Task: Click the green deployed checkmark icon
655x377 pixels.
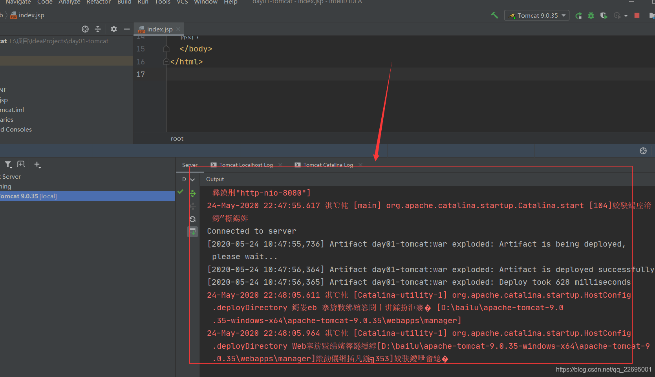Action: point(181,192)
